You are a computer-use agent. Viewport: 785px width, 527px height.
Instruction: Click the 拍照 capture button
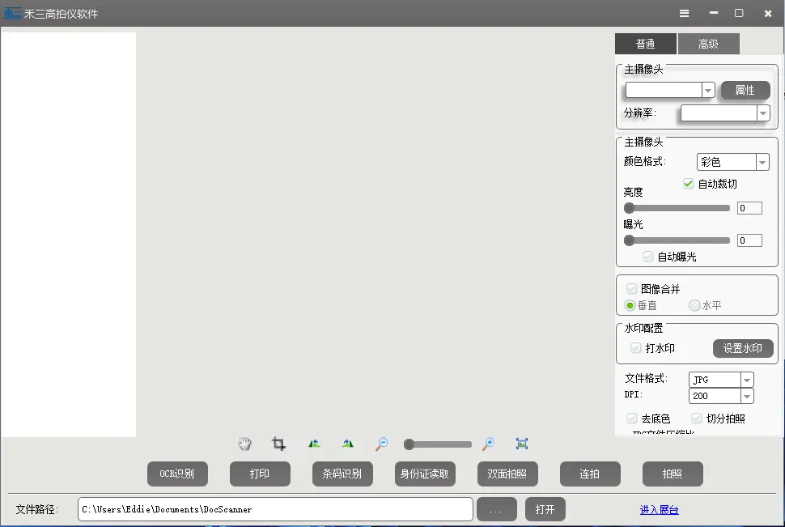[672, 474]
